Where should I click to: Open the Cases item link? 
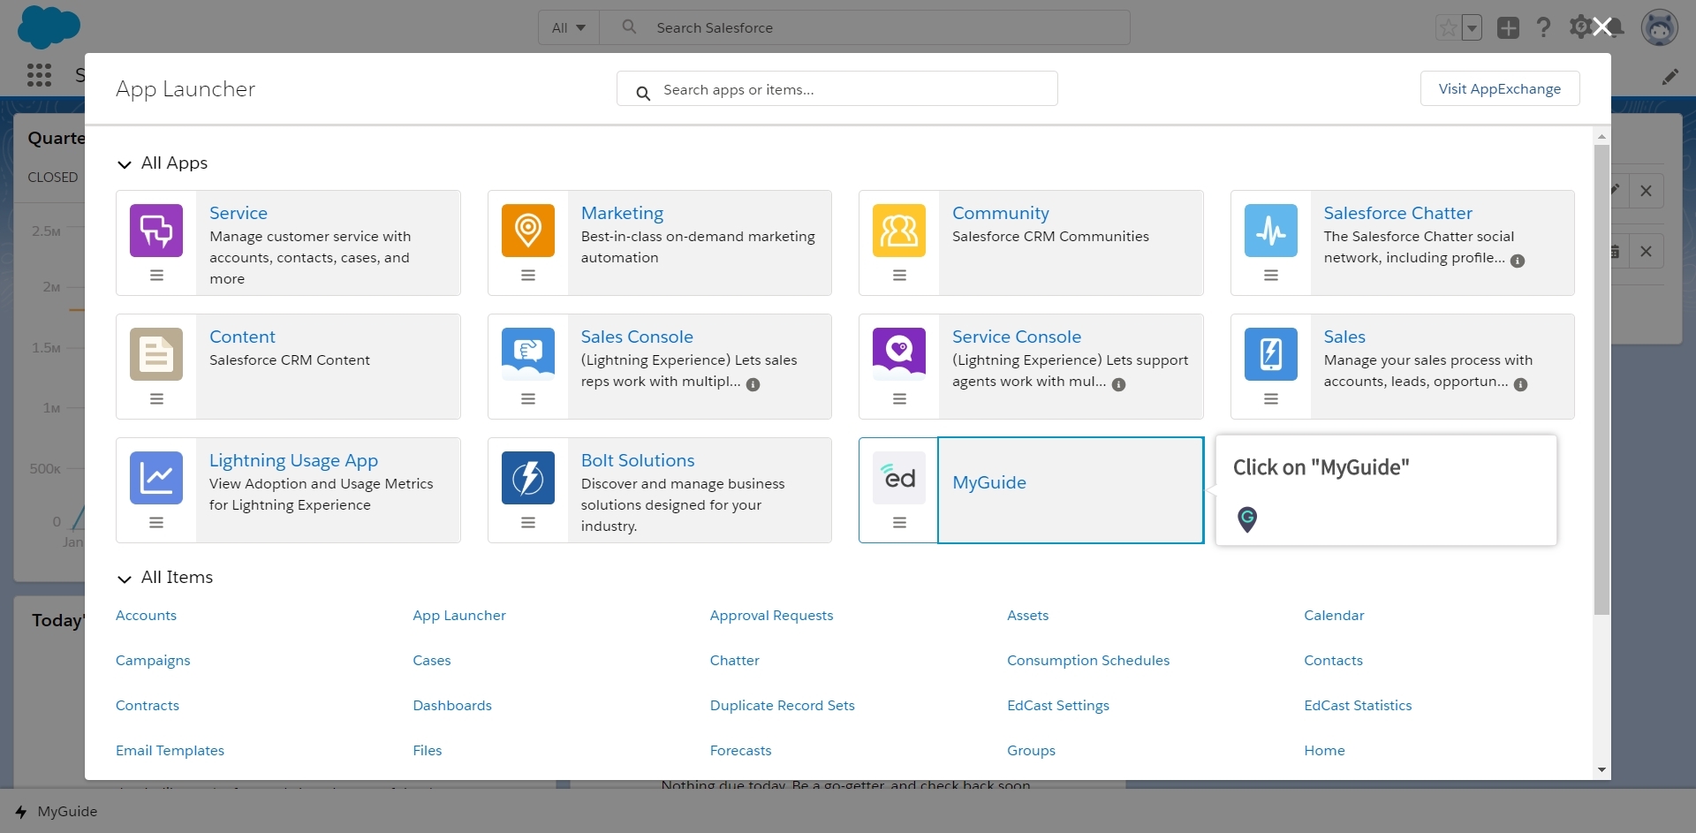click(432, 660)
